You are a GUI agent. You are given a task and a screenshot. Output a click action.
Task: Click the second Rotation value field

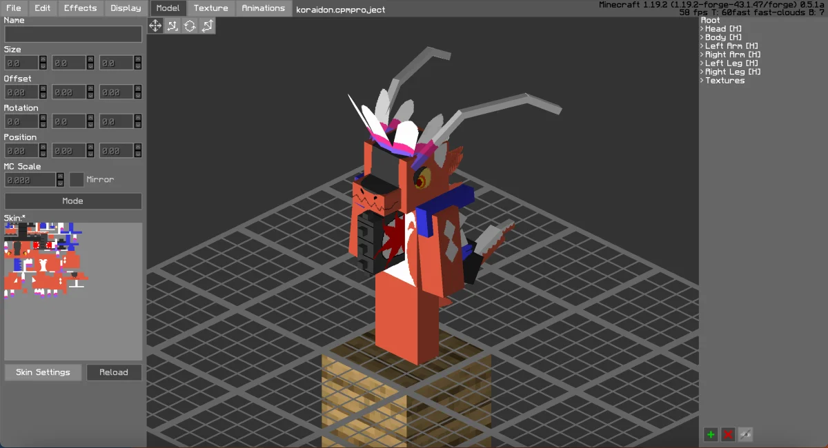tap(69, 121)
